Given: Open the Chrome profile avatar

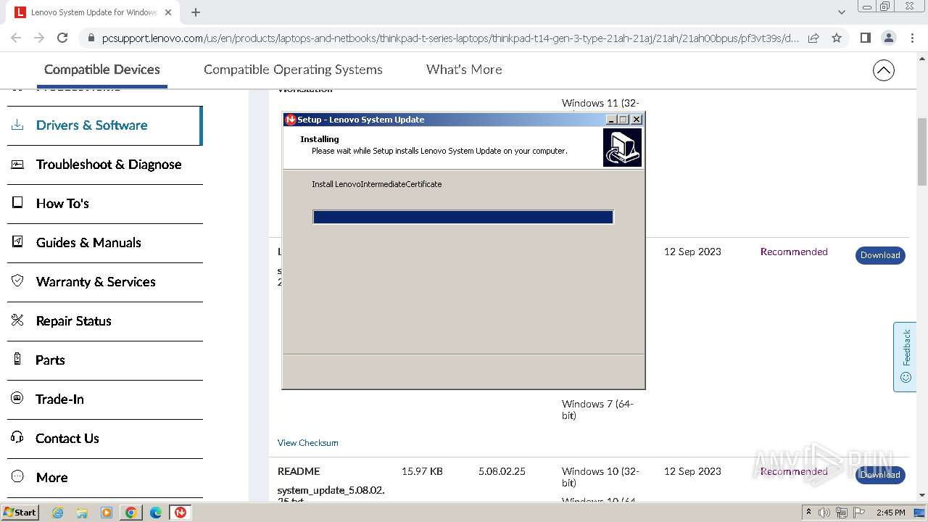Looking at the screenshot, I should 889,38.
